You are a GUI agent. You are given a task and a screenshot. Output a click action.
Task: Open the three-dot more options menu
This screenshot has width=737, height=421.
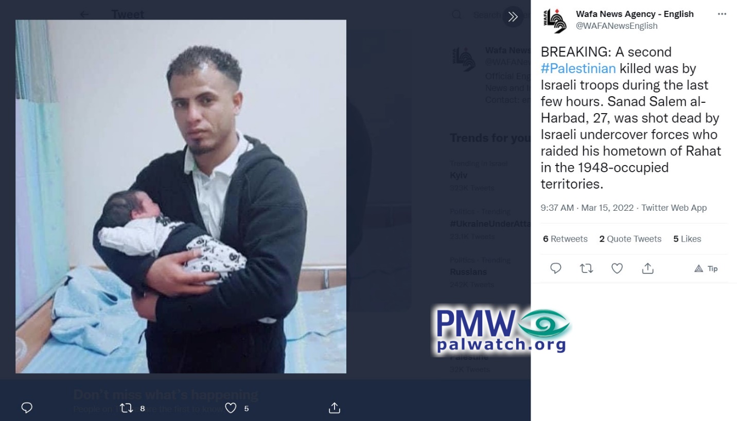point(722,14)
